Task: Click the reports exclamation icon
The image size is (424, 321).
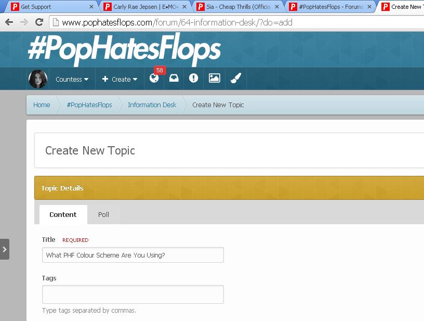Action: click(193, 79)
